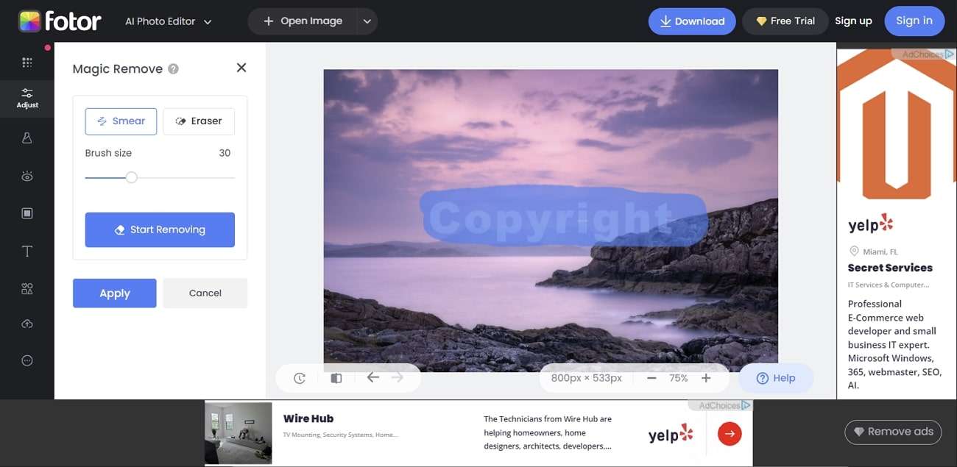
Task: Switch to the Eraser mode
Action: coord(199,121)
